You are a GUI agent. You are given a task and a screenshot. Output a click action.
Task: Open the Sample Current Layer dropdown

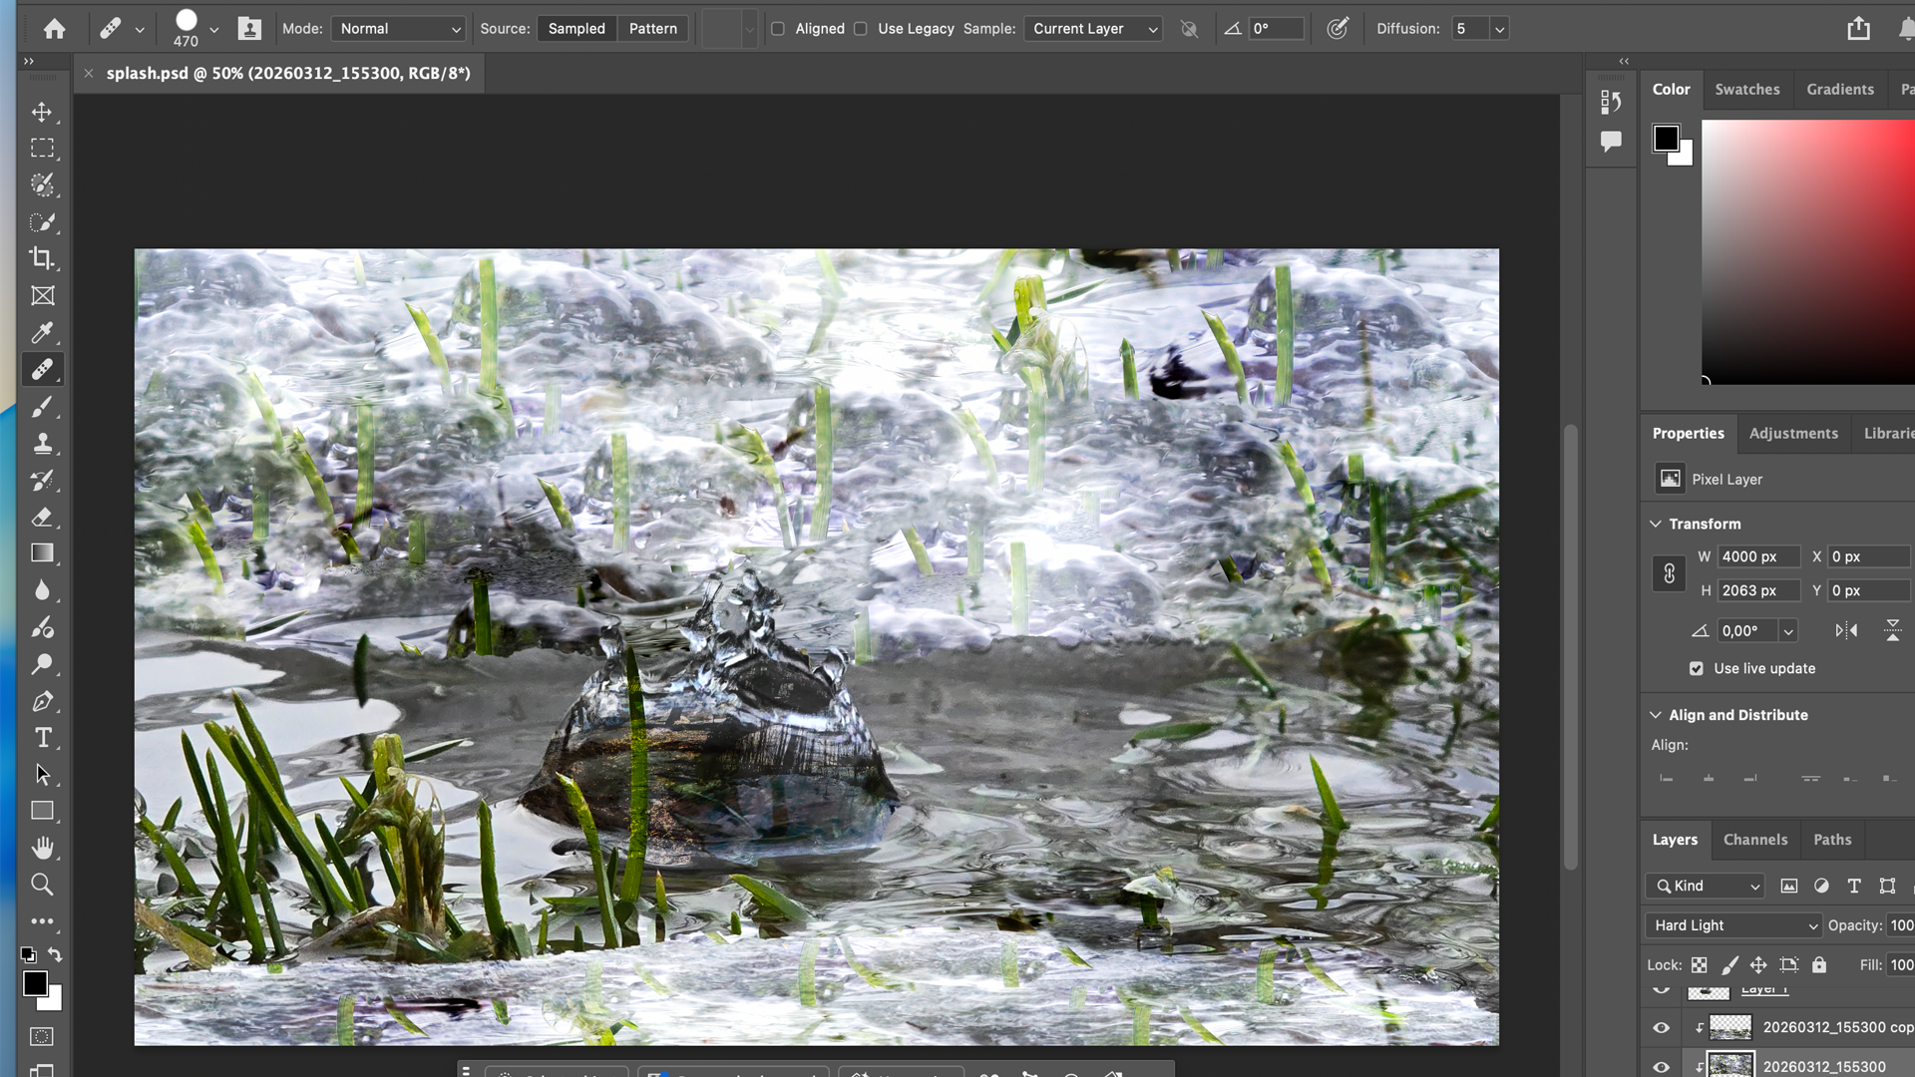1093,29
